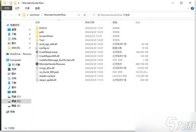Click the CrashReportDll.dll file icon
The width and height of the screenshot is (196, 132).
pos(37,56)
